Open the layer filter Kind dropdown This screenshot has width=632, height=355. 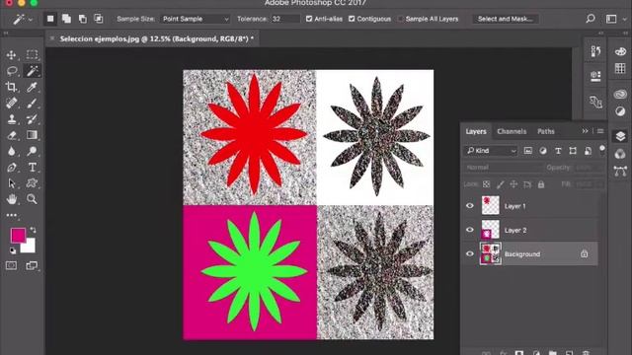[x=491, y=151]
